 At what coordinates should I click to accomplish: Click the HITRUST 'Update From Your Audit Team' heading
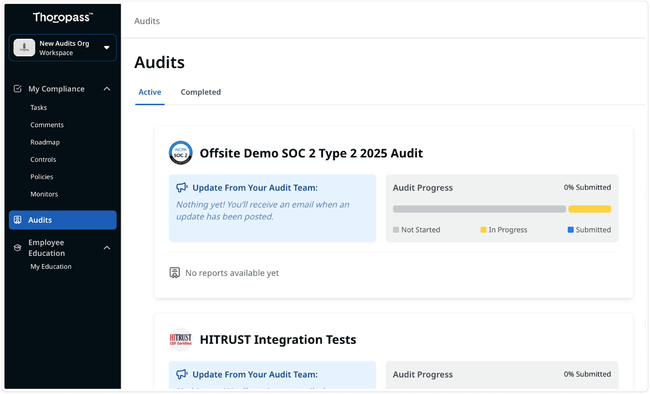point(255,375)
